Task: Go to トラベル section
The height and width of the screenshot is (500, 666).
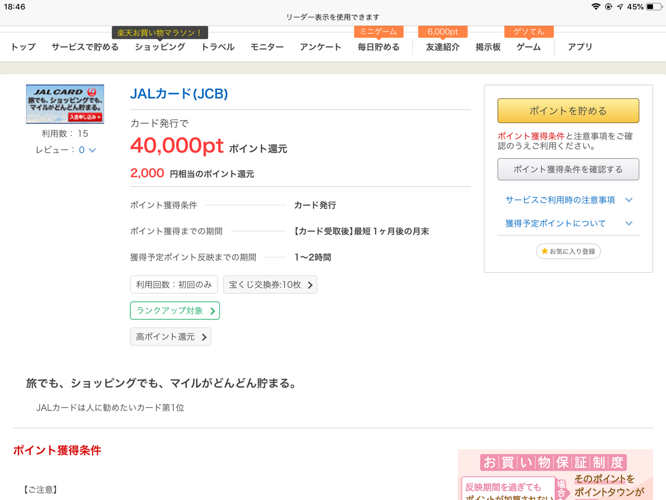Action: pyautogui.click(x=218, y=47)
